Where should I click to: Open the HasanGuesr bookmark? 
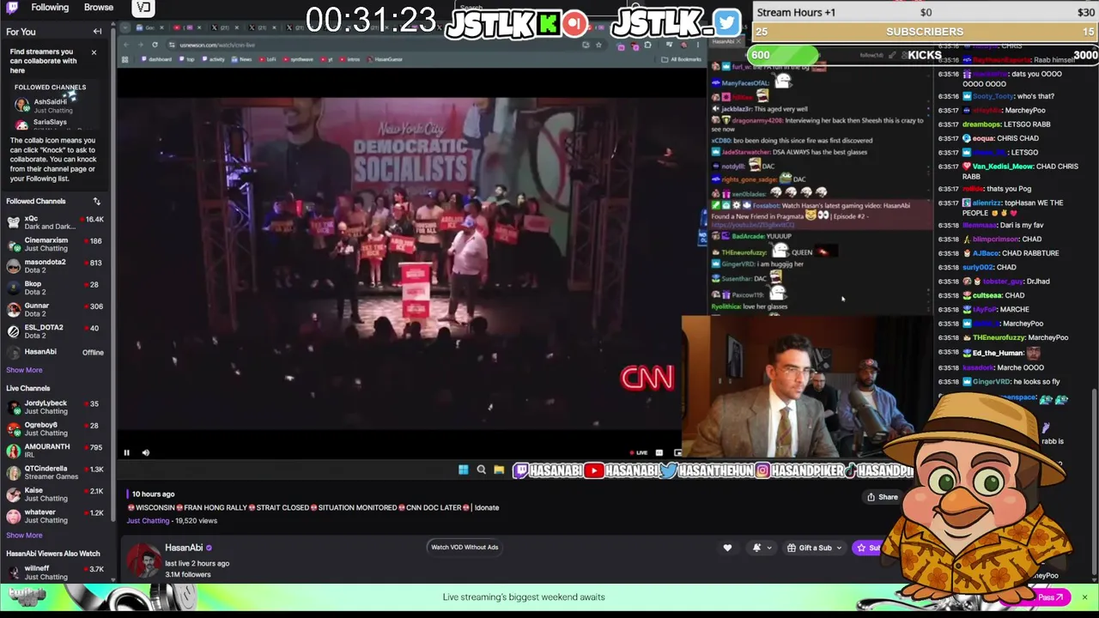385,59
